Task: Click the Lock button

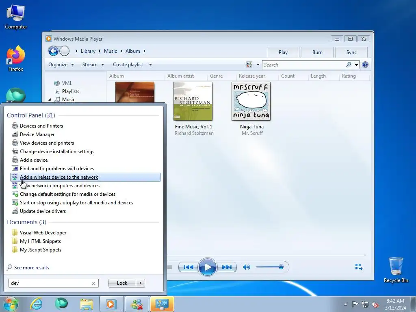Action: (x=122, y=283)
